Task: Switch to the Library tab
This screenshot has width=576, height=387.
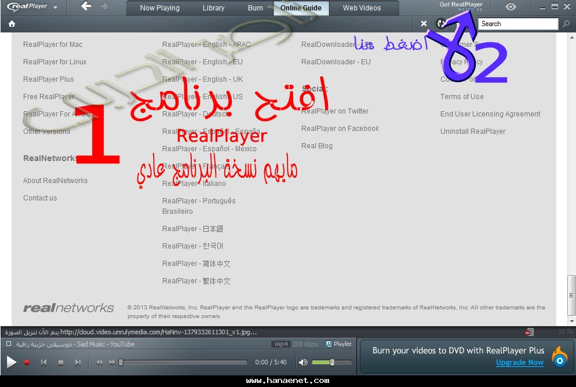Action: tap(213, 8)
